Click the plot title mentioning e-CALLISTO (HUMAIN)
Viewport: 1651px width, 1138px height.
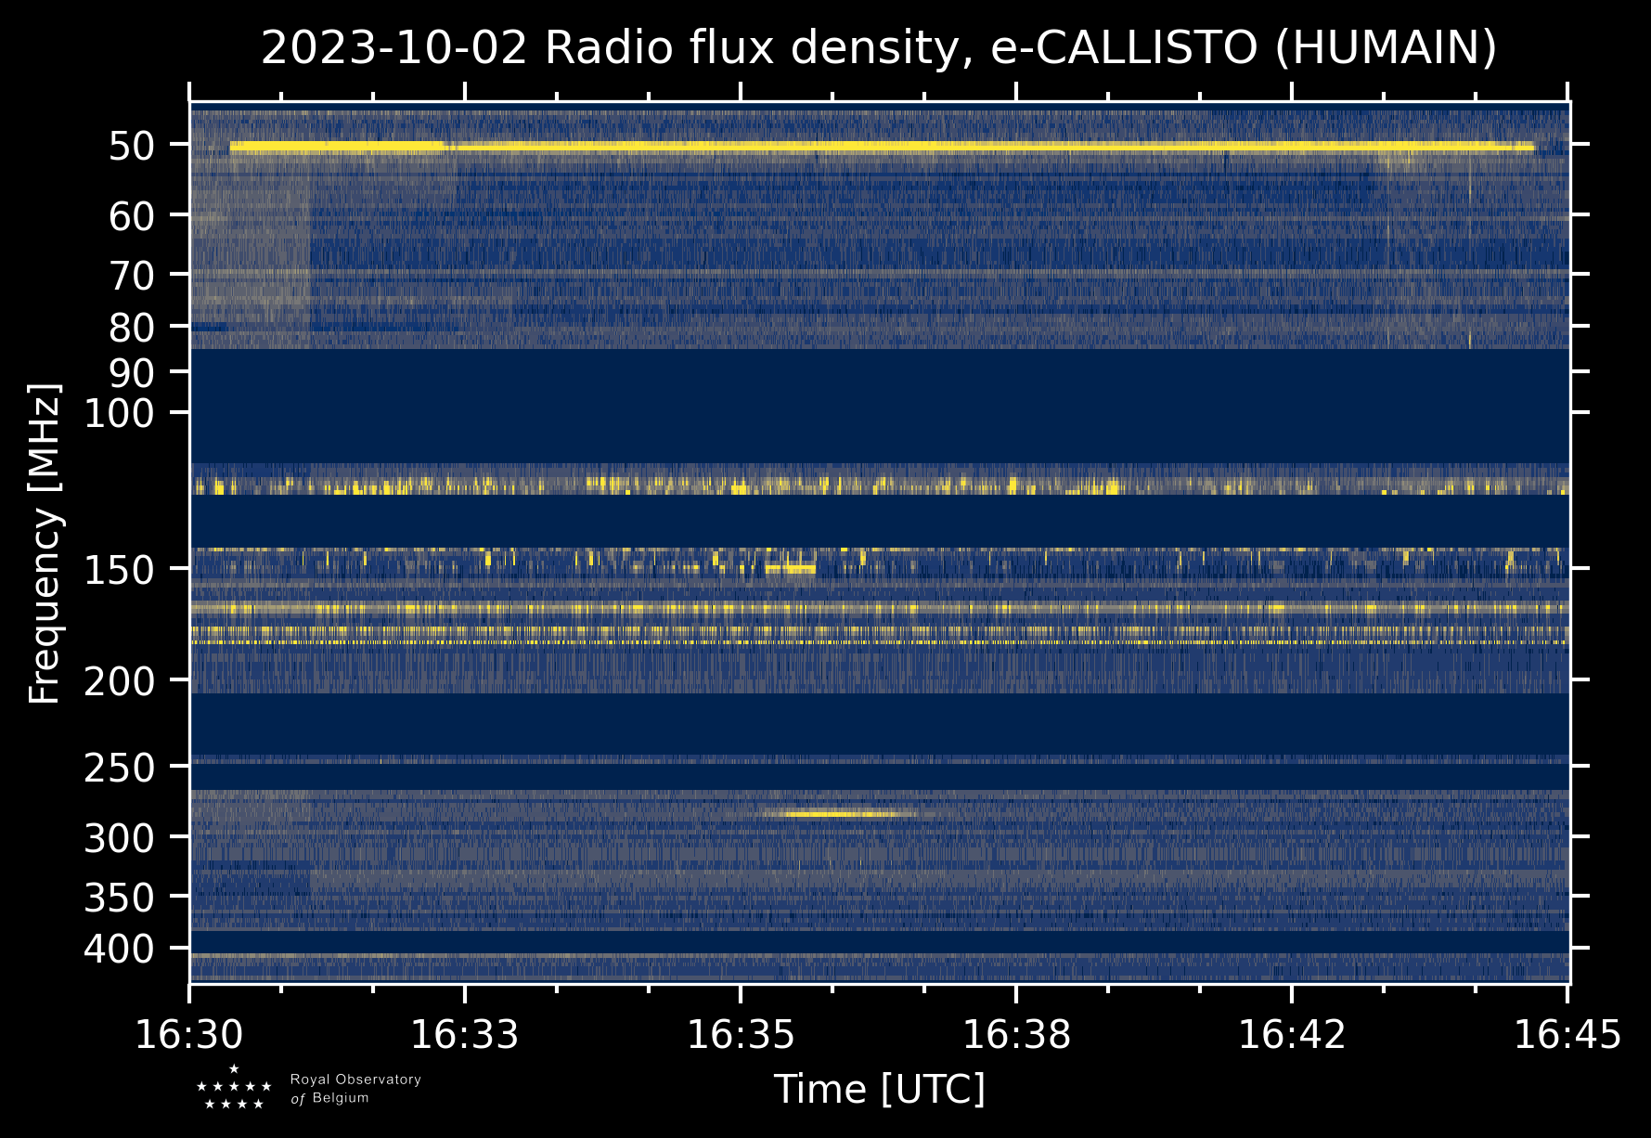click(878, 48)
